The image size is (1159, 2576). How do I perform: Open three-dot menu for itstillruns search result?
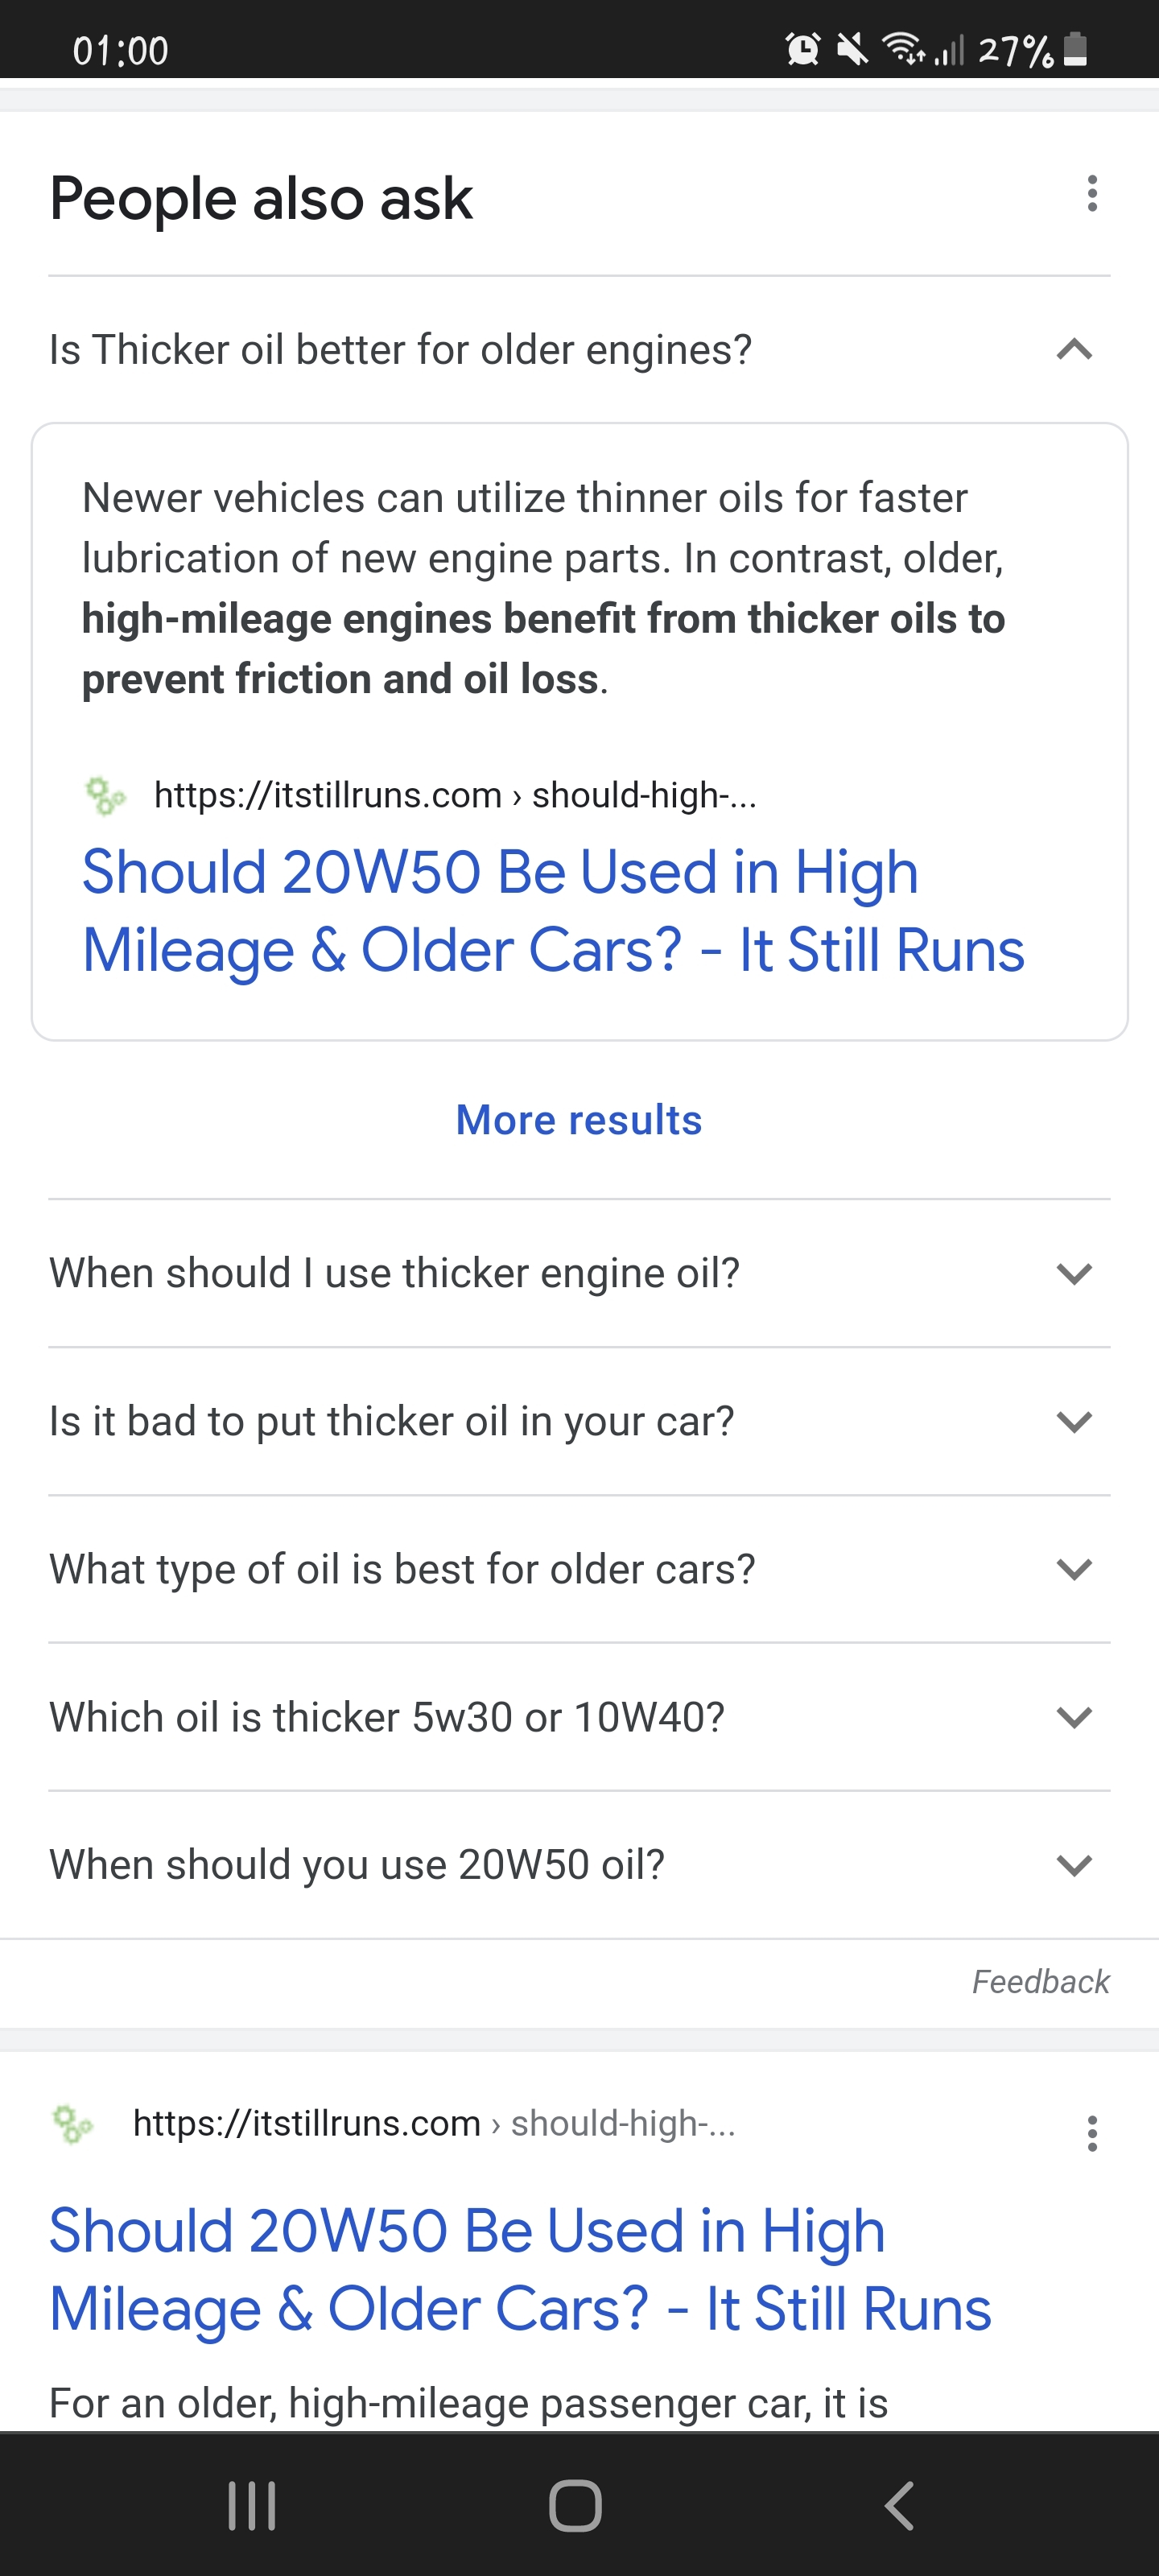click(x=1092, y=2133)
